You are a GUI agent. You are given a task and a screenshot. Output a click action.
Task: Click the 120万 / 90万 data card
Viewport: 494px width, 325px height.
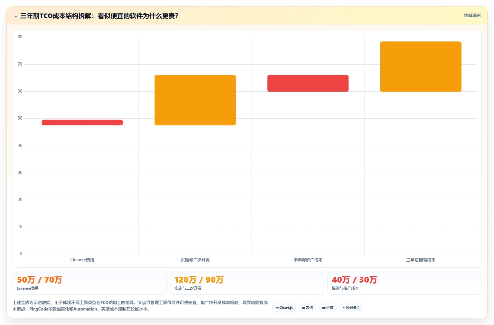(247, 283)
